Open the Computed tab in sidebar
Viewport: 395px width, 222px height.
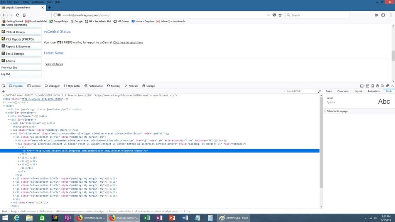coord(343,91)
